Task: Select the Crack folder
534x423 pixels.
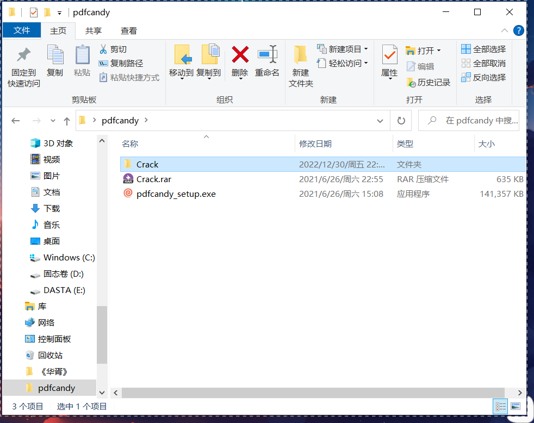Action: point(323,165)
